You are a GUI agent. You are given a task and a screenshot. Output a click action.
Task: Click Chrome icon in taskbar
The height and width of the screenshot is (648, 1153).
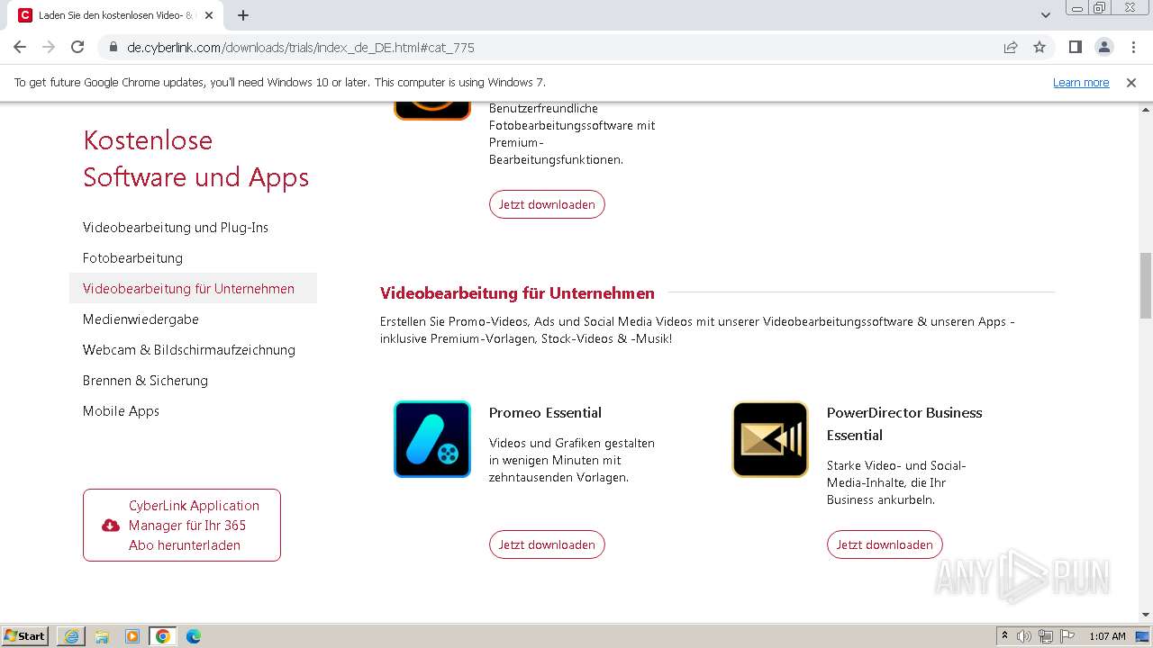[x=163, y=636]
